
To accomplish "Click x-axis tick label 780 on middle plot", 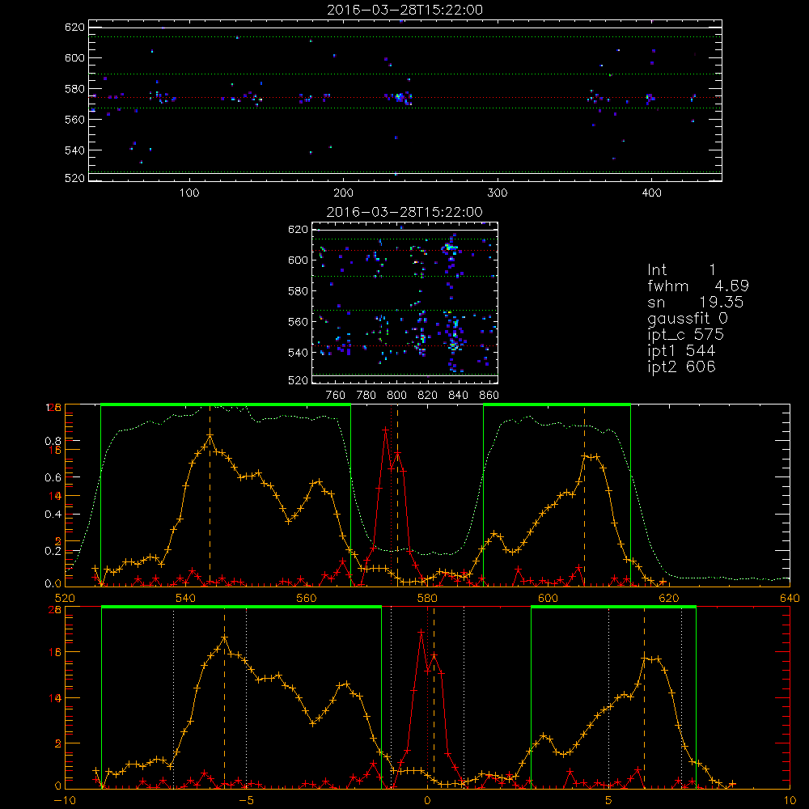I will tap(366, 396).
